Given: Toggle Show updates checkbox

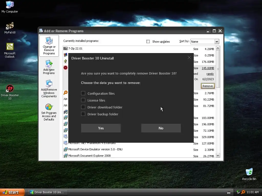Looking at the screenshot, I should point(148,42).
